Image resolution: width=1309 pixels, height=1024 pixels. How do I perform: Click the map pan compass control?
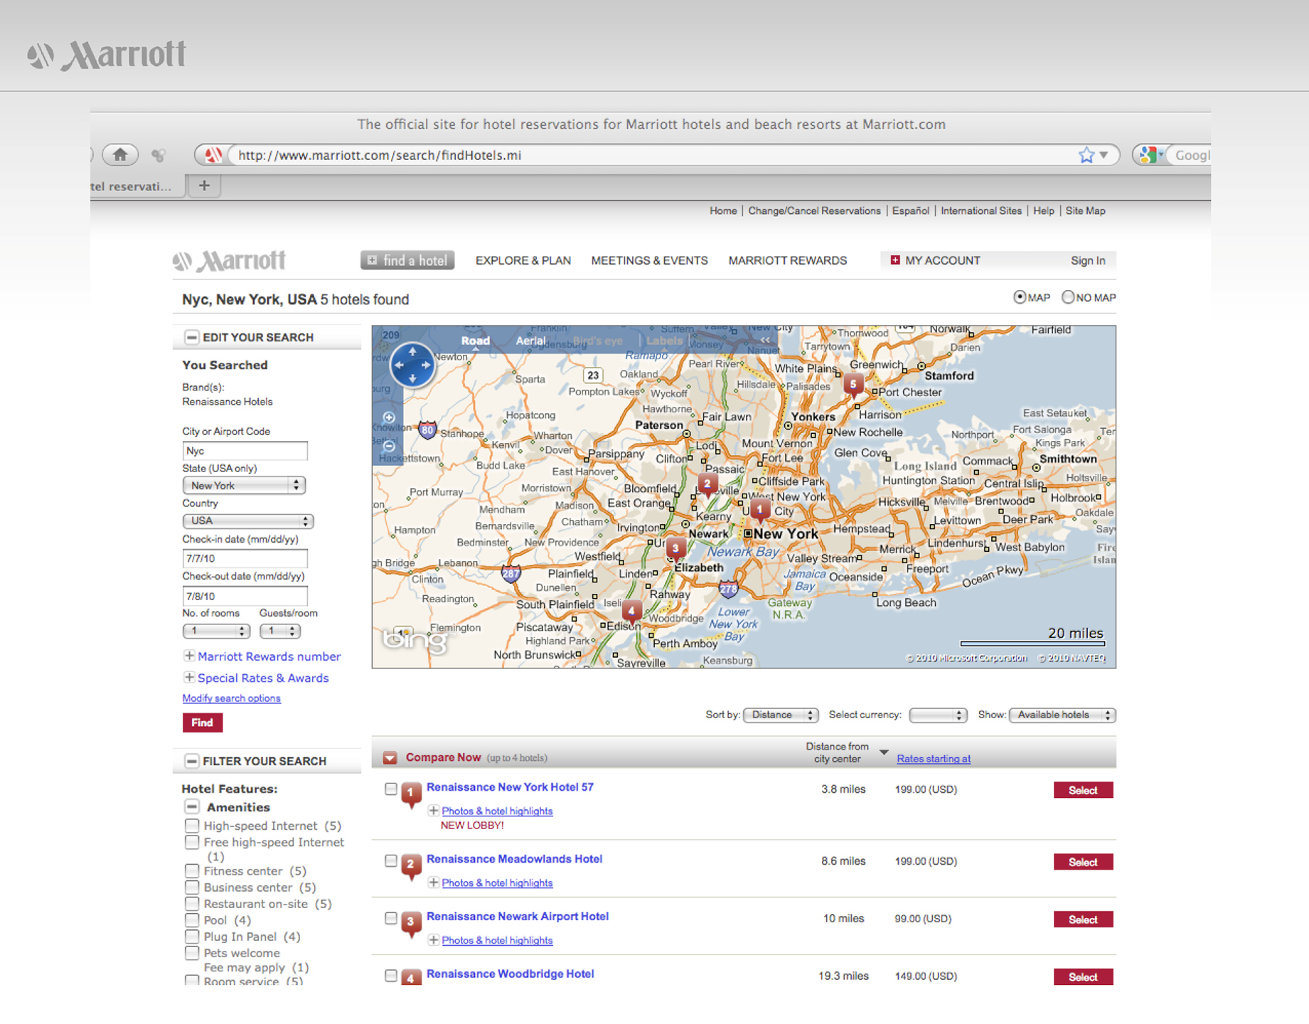(412, 365)
